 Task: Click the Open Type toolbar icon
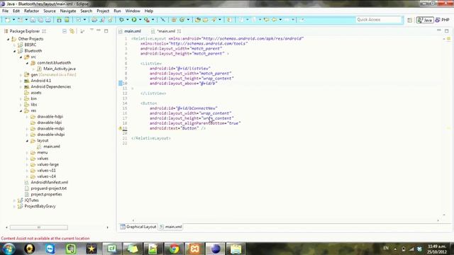198,20
